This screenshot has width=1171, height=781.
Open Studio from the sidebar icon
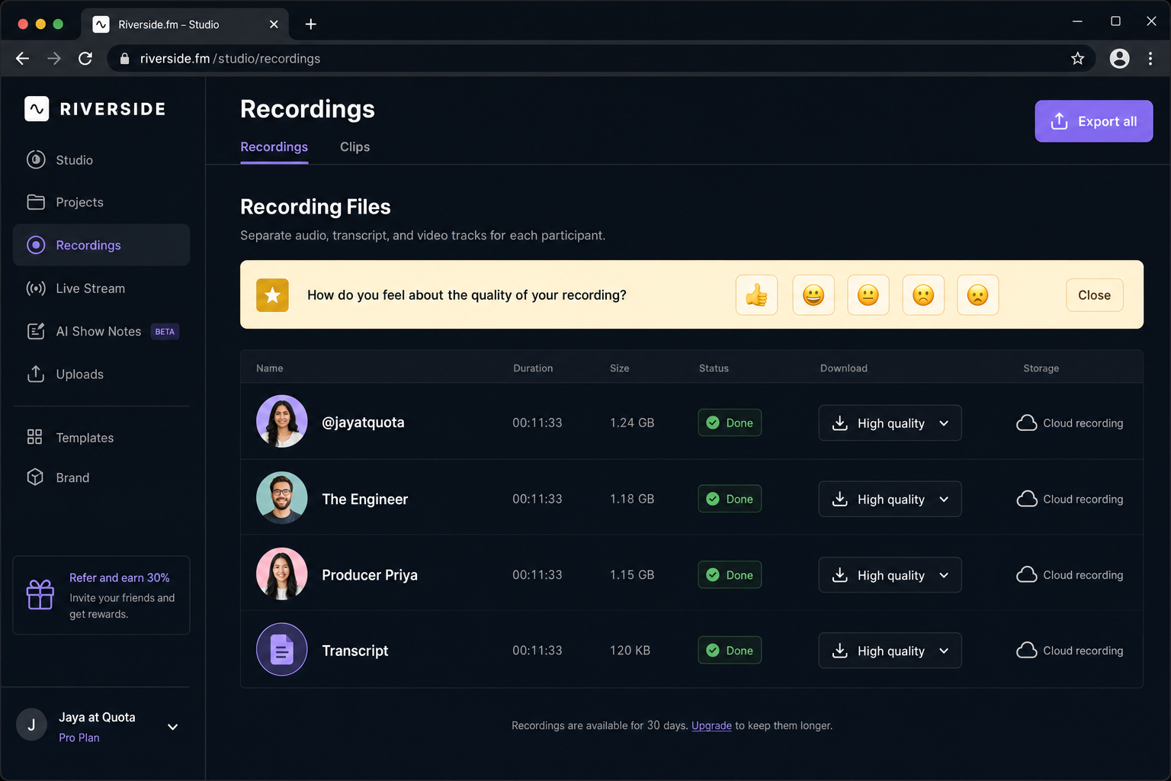(36, 159)
